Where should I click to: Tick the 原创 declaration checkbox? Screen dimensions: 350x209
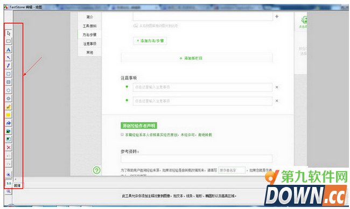pos(122,134)
